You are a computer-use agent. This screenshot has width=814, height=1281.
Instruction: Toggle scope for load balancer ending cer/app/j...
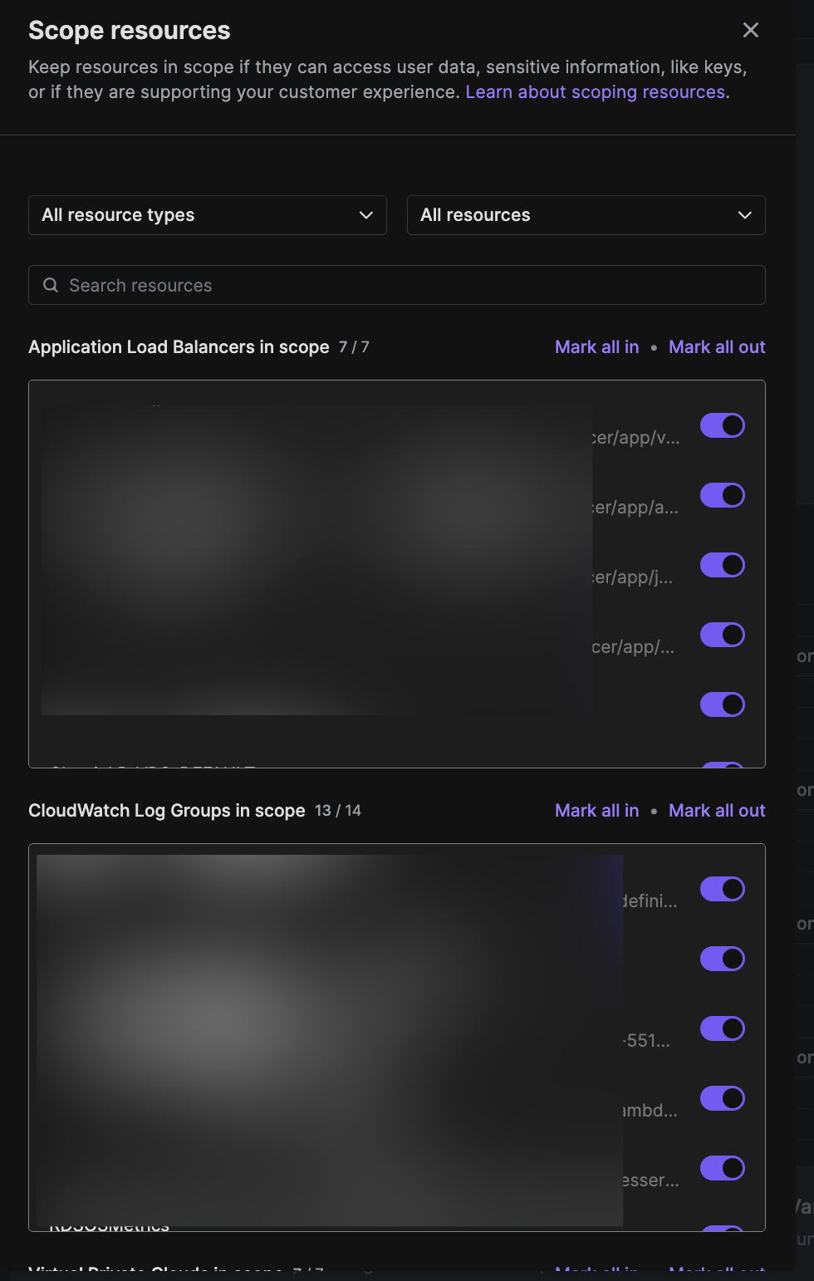(x=723, y=565)
